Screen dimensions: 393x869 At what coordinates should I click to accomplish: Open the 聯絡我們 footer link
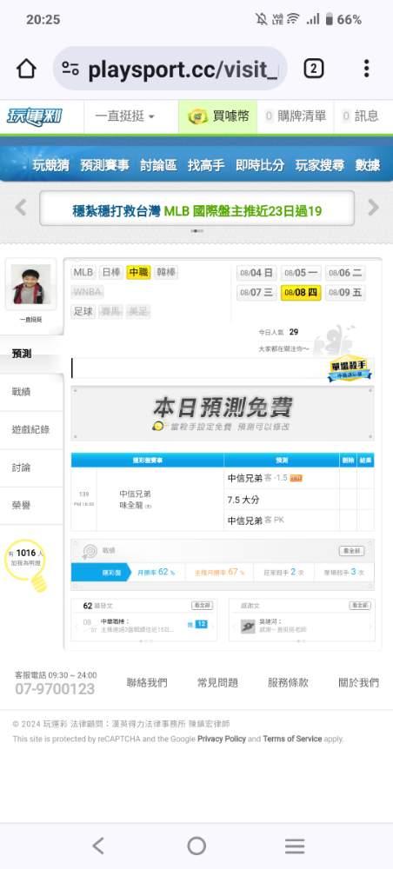(147, 683)
